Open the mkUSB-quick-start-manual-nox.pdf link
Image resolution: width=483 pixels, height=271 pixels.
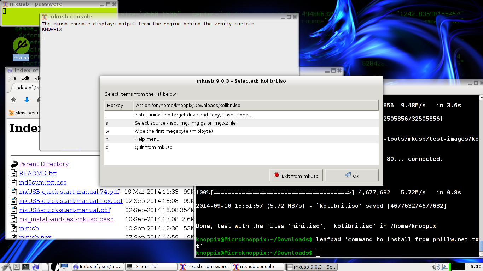pos(71,201)
